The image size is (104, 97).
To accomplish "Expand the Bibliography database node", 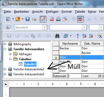I will coord(5,44).
